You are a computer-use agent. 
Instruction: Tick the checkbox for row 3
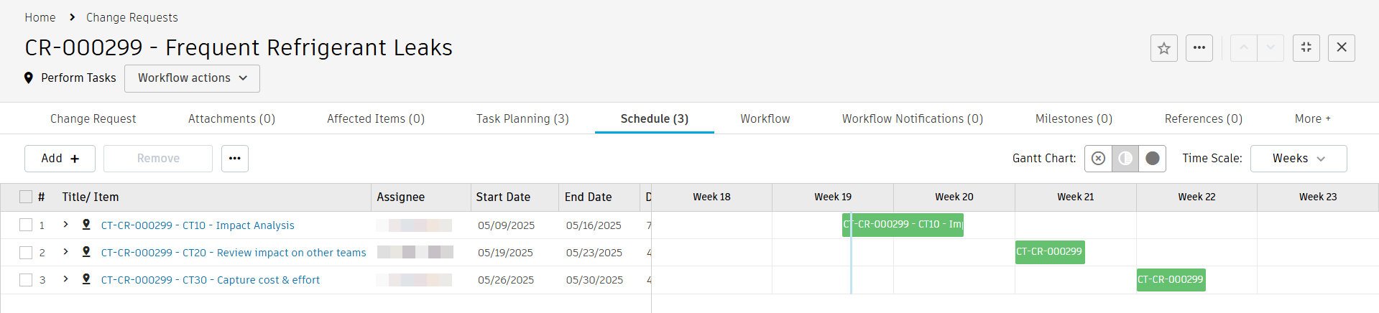(x=26, y=280)
